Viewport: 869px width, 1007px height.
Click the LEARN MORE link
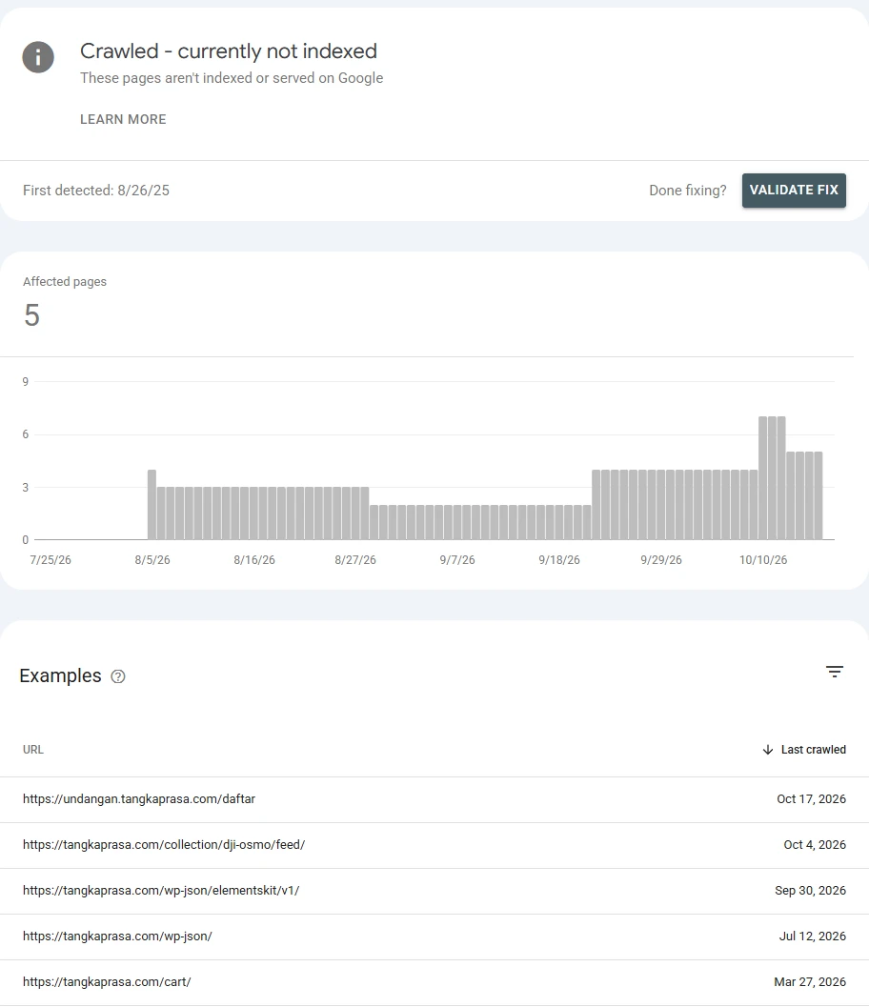click(123, 119)
